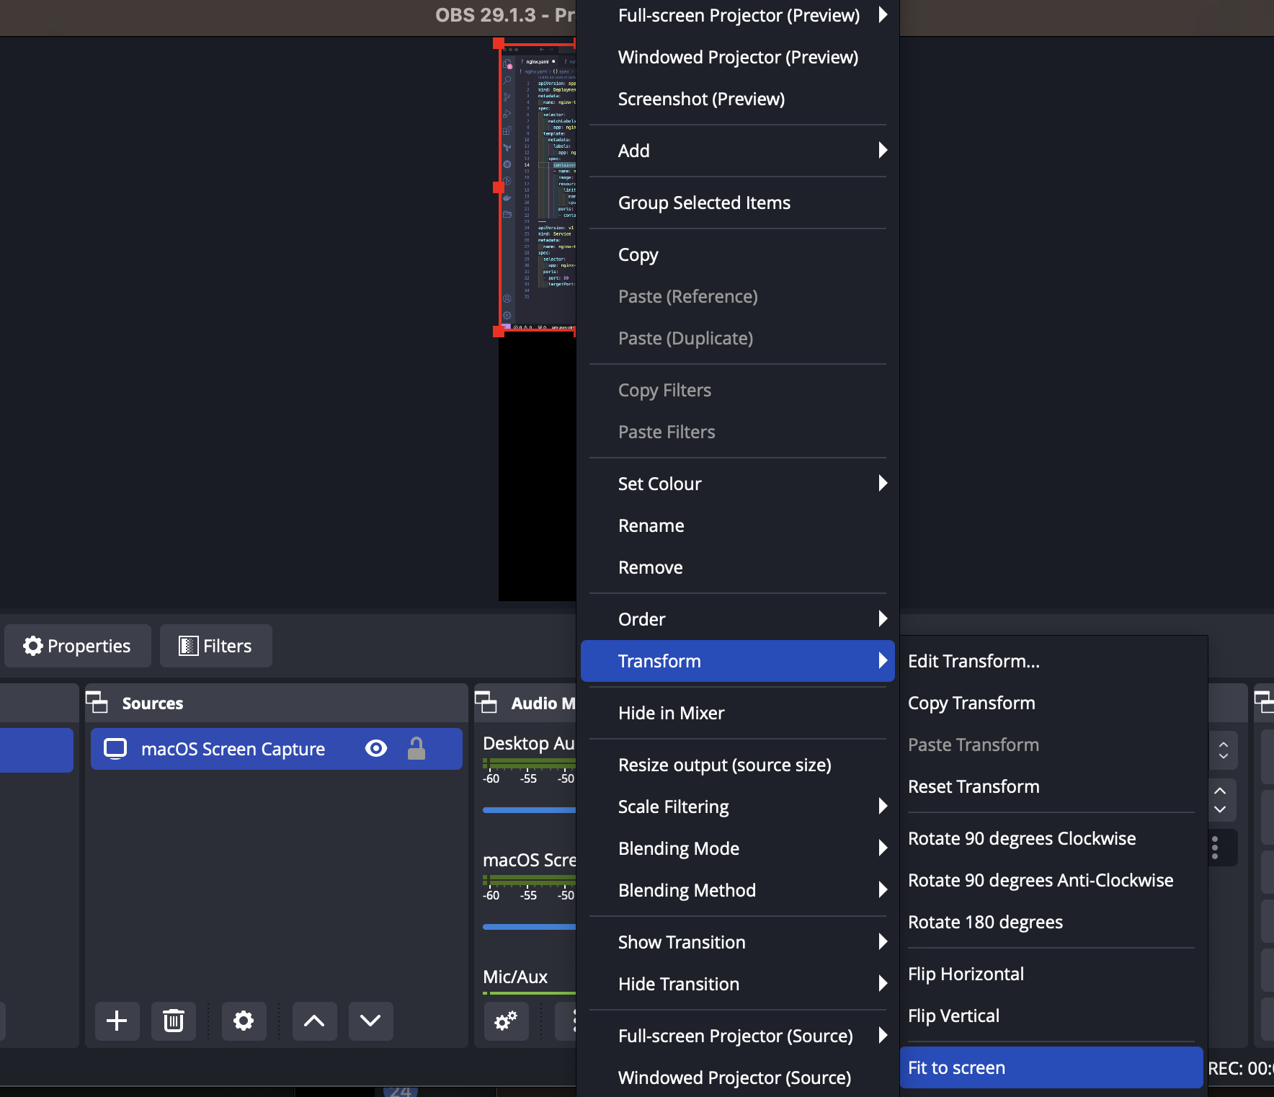This screenshot has width=1274, height=1097.
Task: Select Hide in Mixer
Action: pos(738,713)
